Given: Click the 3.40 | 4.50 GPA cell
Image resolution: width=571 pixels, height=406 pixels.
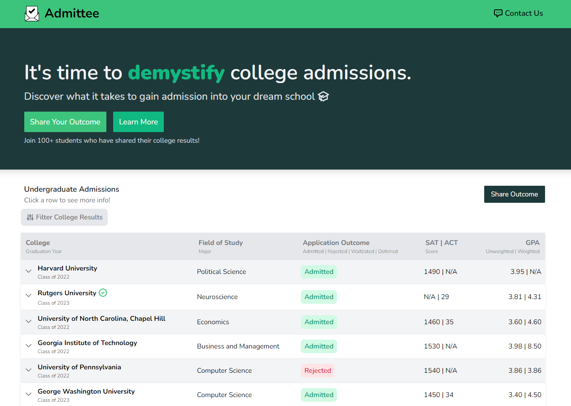Looking at the screenshot, I should 525,395.
